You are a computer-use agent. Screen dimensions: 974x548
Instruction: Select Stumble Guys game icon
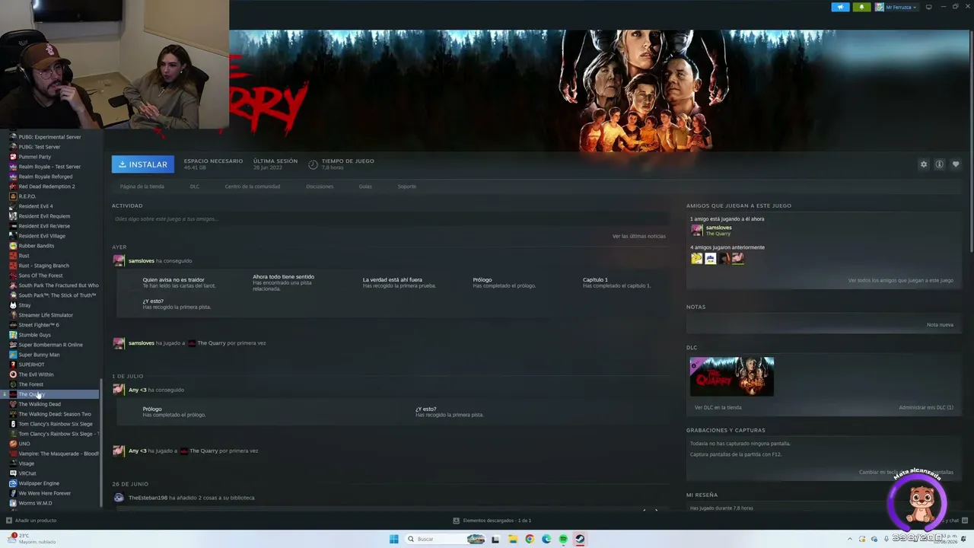pos(13,335)
